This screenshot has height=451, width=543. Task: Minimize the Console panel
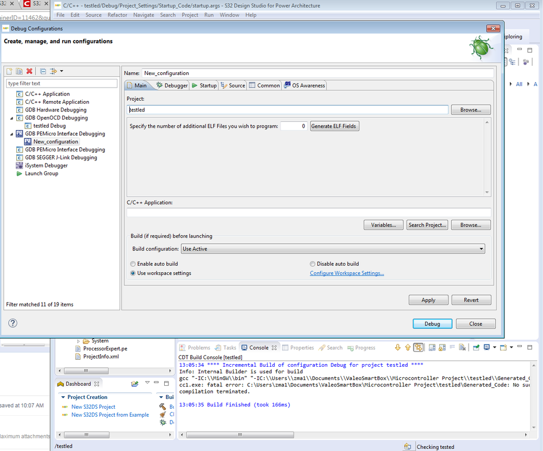520,347
